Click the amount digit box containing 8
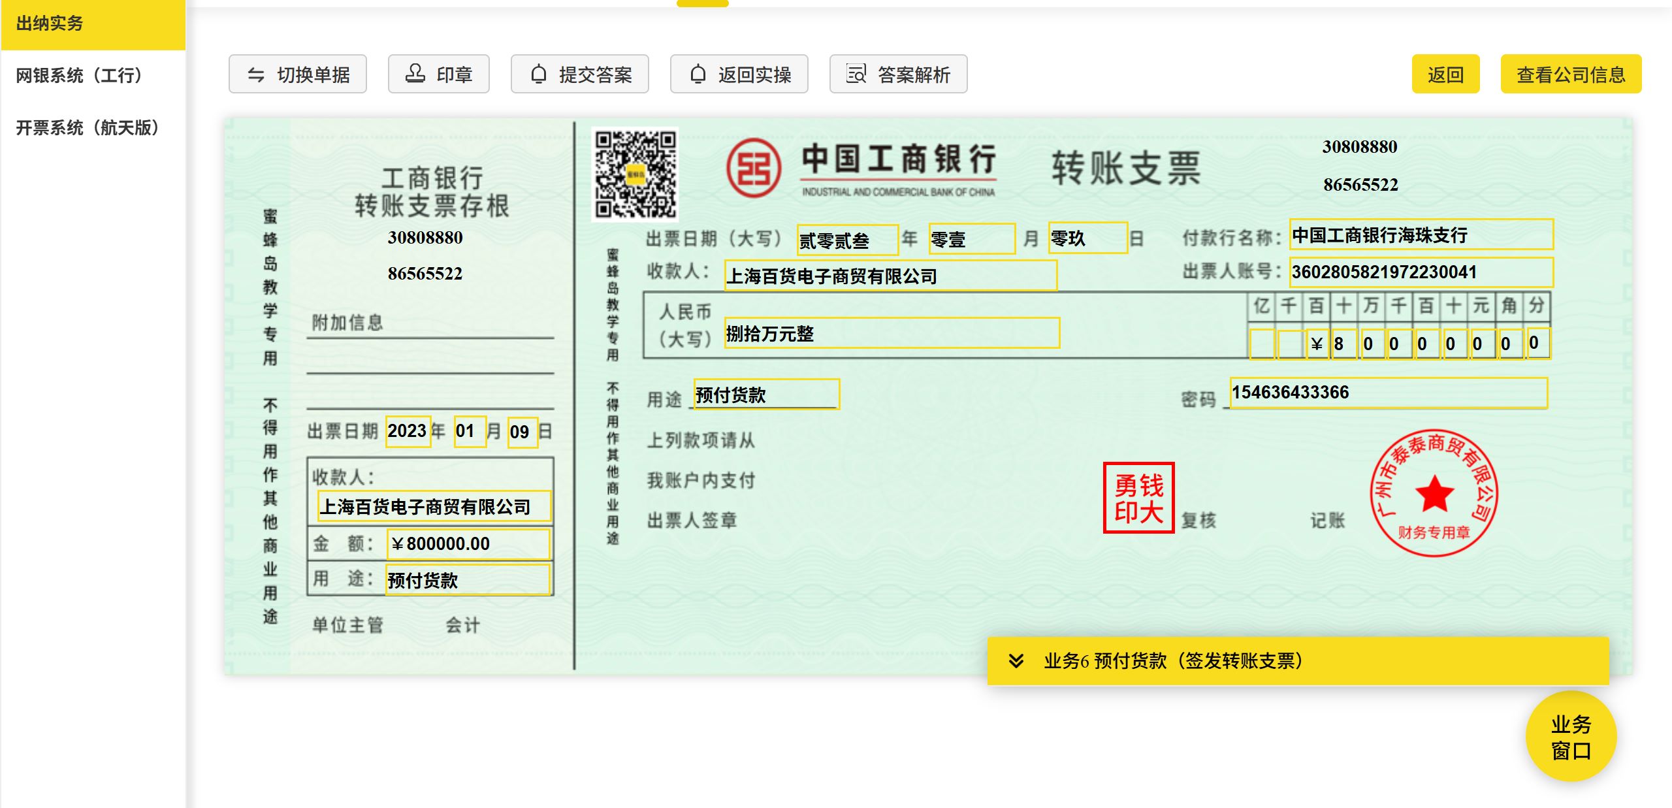The image size is (1672, 808). click(1344, 344)
